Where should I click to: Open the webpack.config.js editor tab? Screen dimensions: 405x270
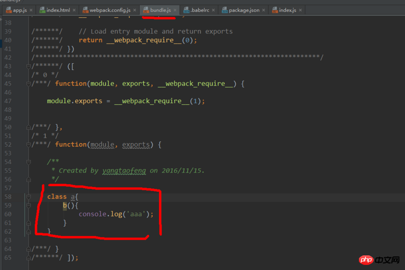110,10
